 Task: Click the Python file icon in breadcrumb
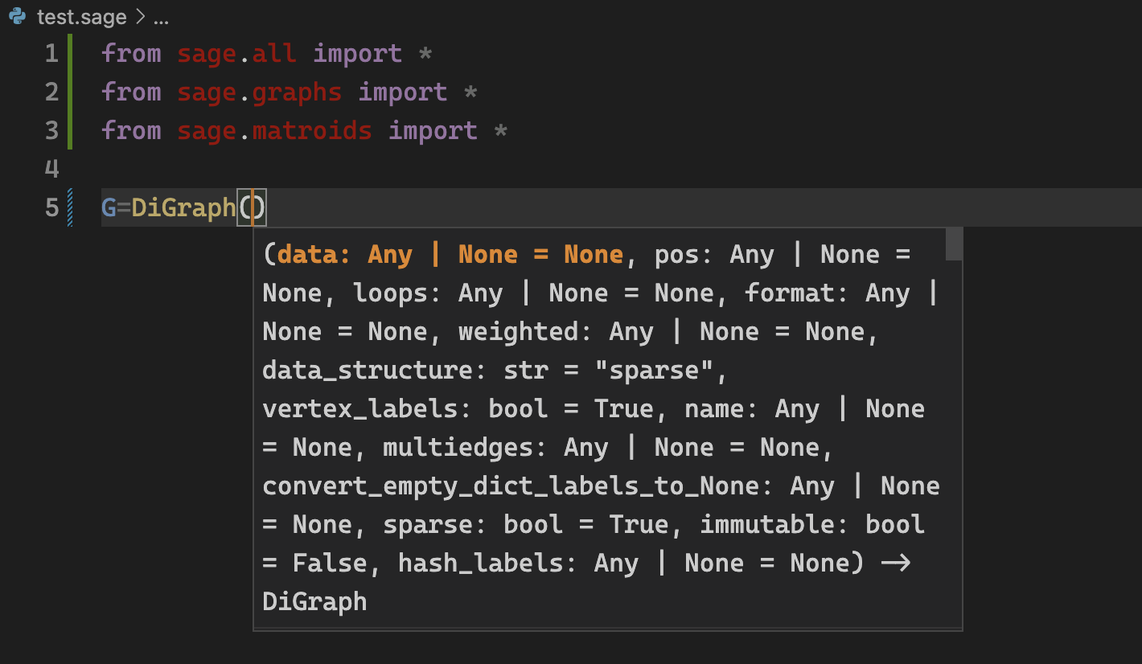(18, 17)
